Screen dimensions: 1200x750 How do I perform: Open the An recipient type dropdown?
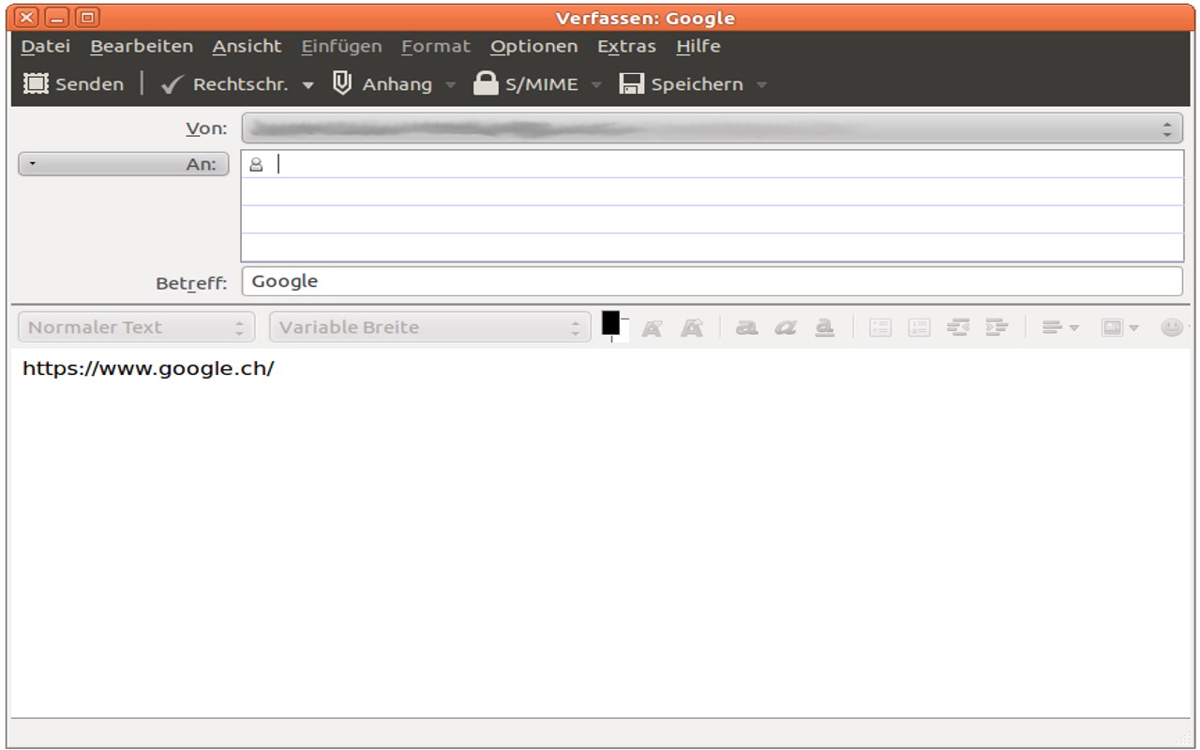point(124,164)
